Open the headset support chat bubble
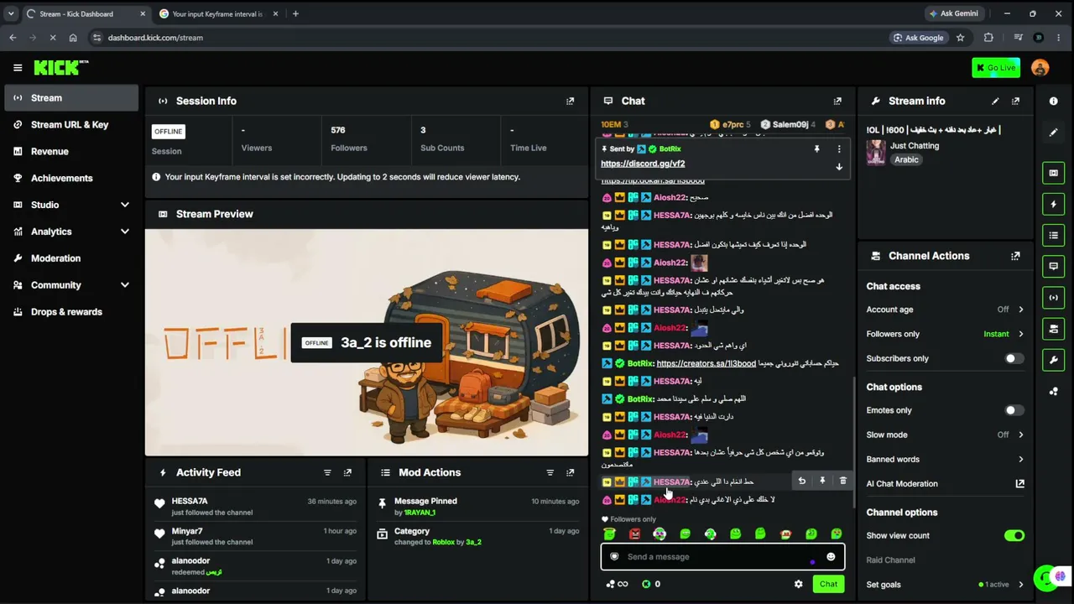This screenshot has height=604, width=1074. (1044, 577)
